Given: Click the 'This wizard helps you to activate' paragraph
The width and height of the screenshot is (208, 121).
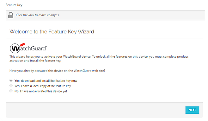Looking at the screenshot, I should click(x=99, y=59).
